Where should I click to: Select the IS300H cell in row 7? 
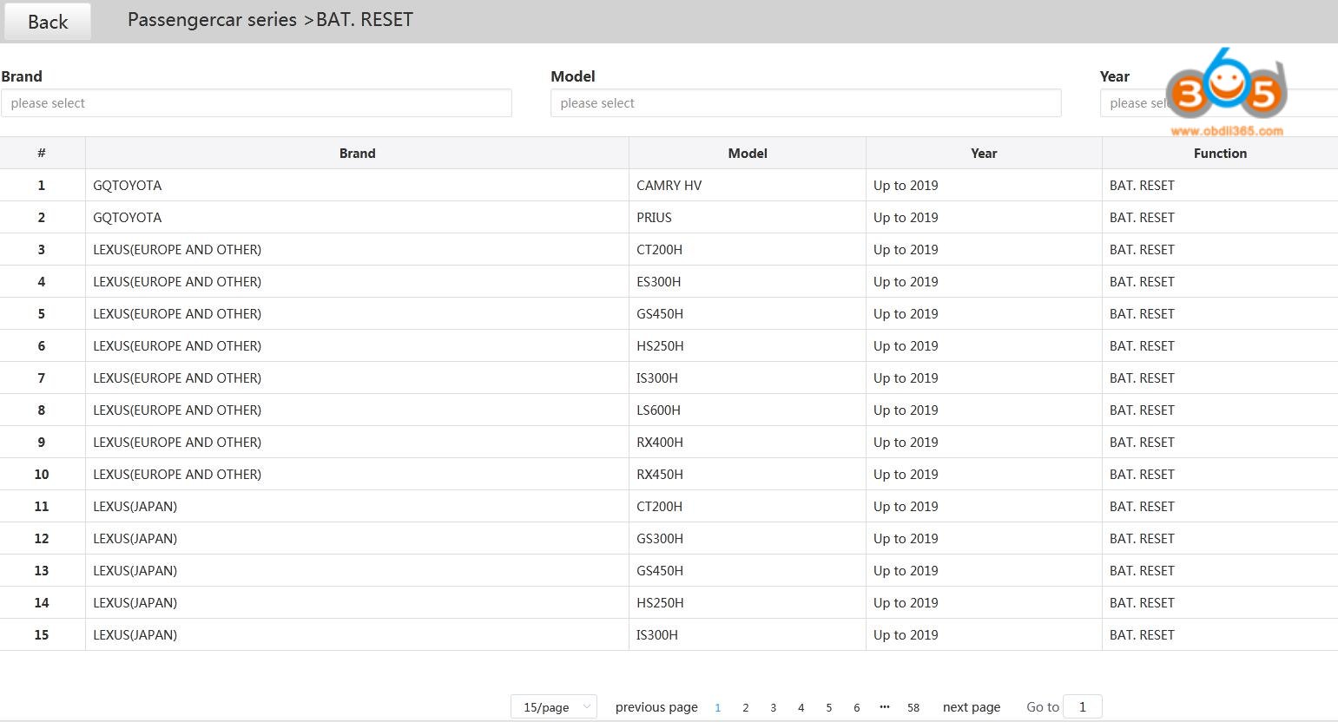748,377
